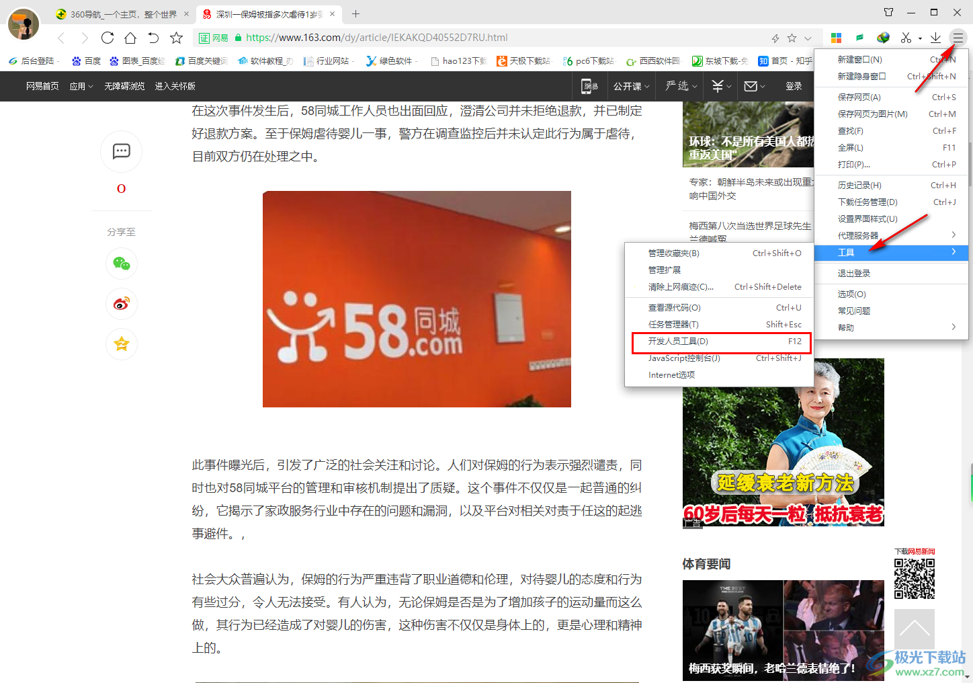Open a new tab with plus button
Screen dimensions: 973x683
(x=355, y=13)
